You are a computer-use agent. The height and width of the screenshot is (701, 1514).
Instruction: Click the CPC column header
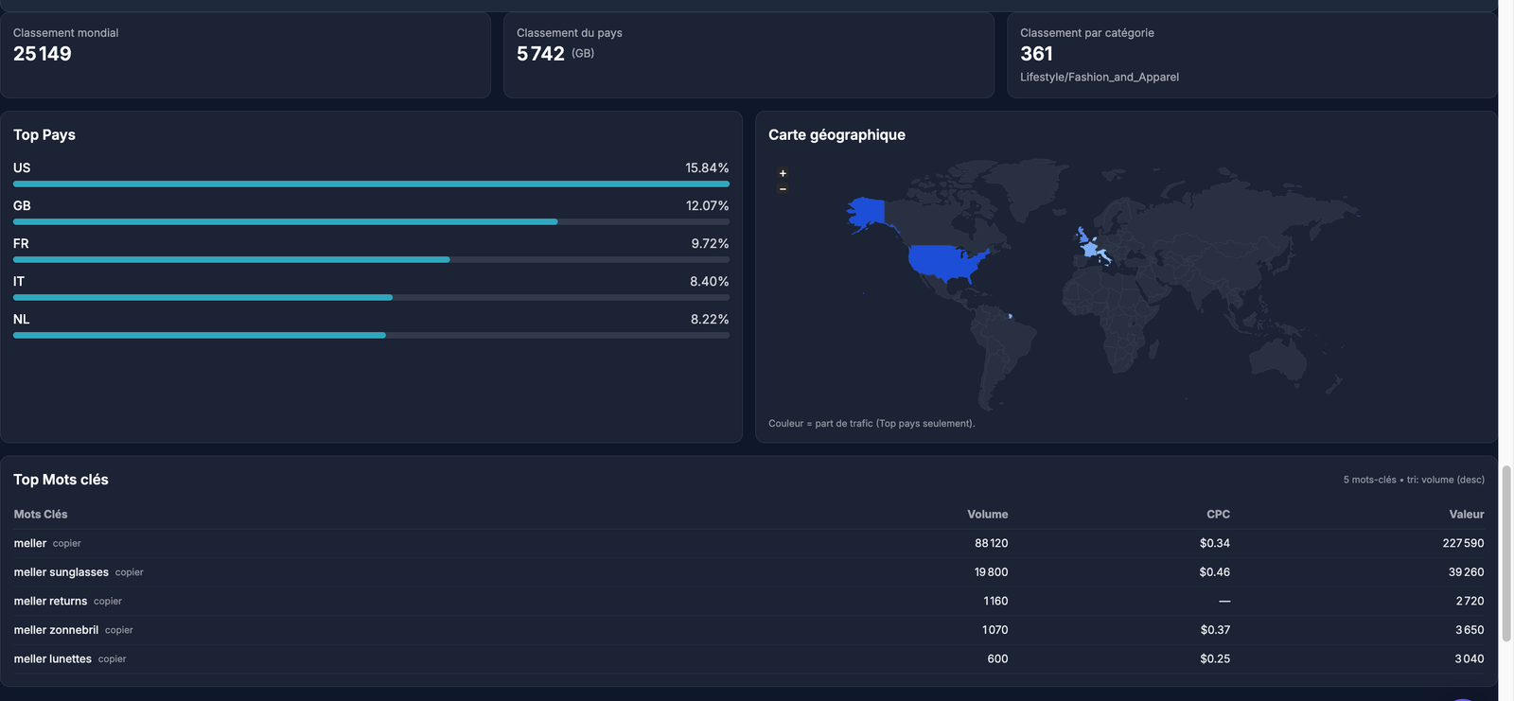1218,515
